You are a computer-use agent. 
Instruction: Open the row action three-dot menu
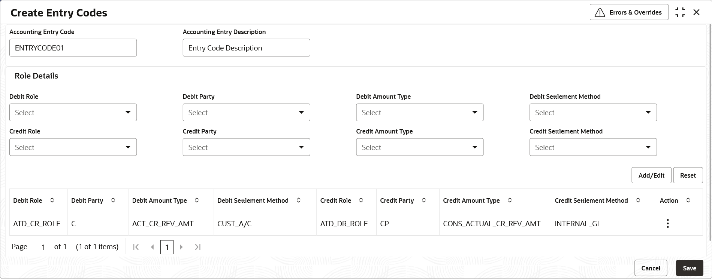pyautogui.click(x=667, y=224)
